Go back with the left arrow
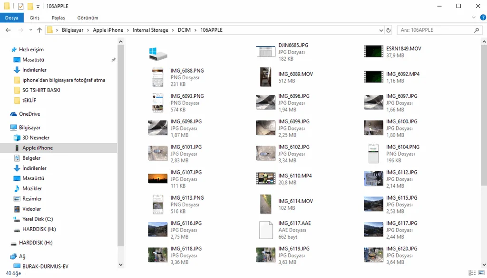The width and height of the screenshot is (487, 278). click(8, 30)
